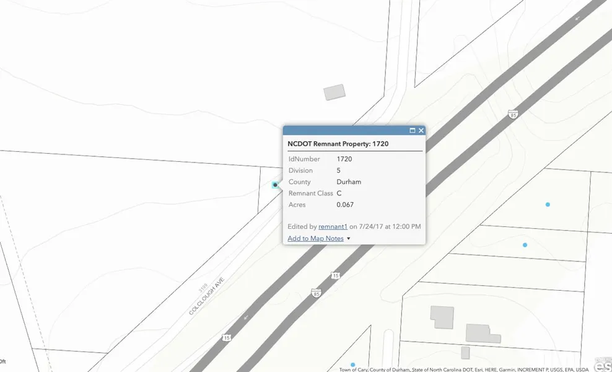Click the Add to Map Notes link
612x372 pixels.
pos(315,239)
